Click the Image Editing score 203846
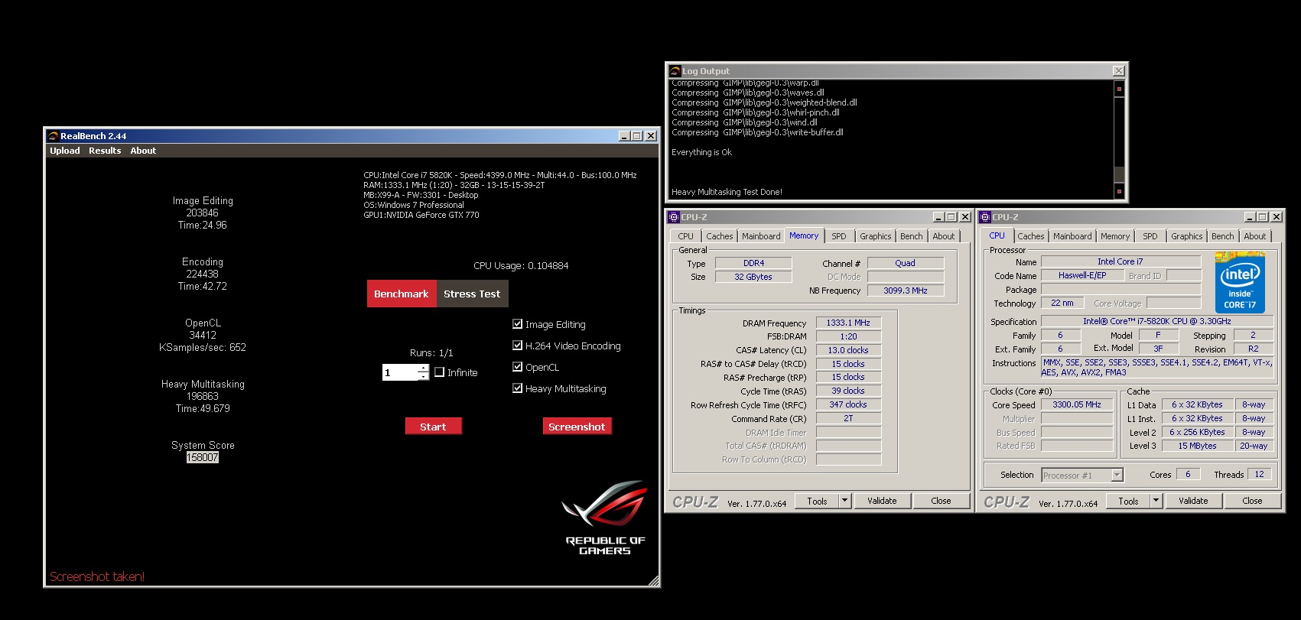 203,213
